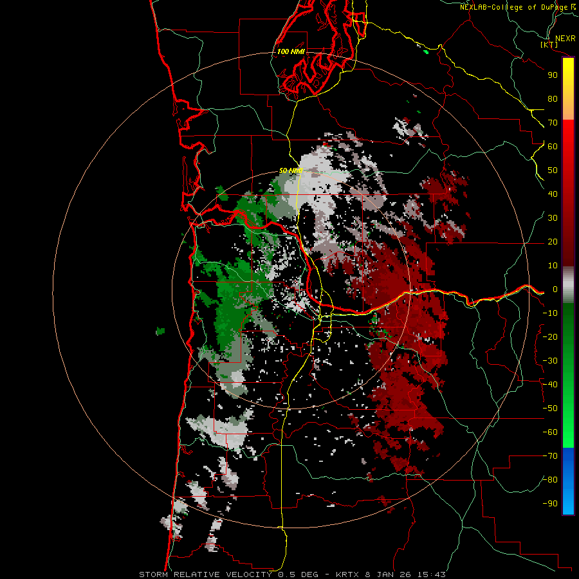Click the "15:43" timestamp text

tap(432, 574)
